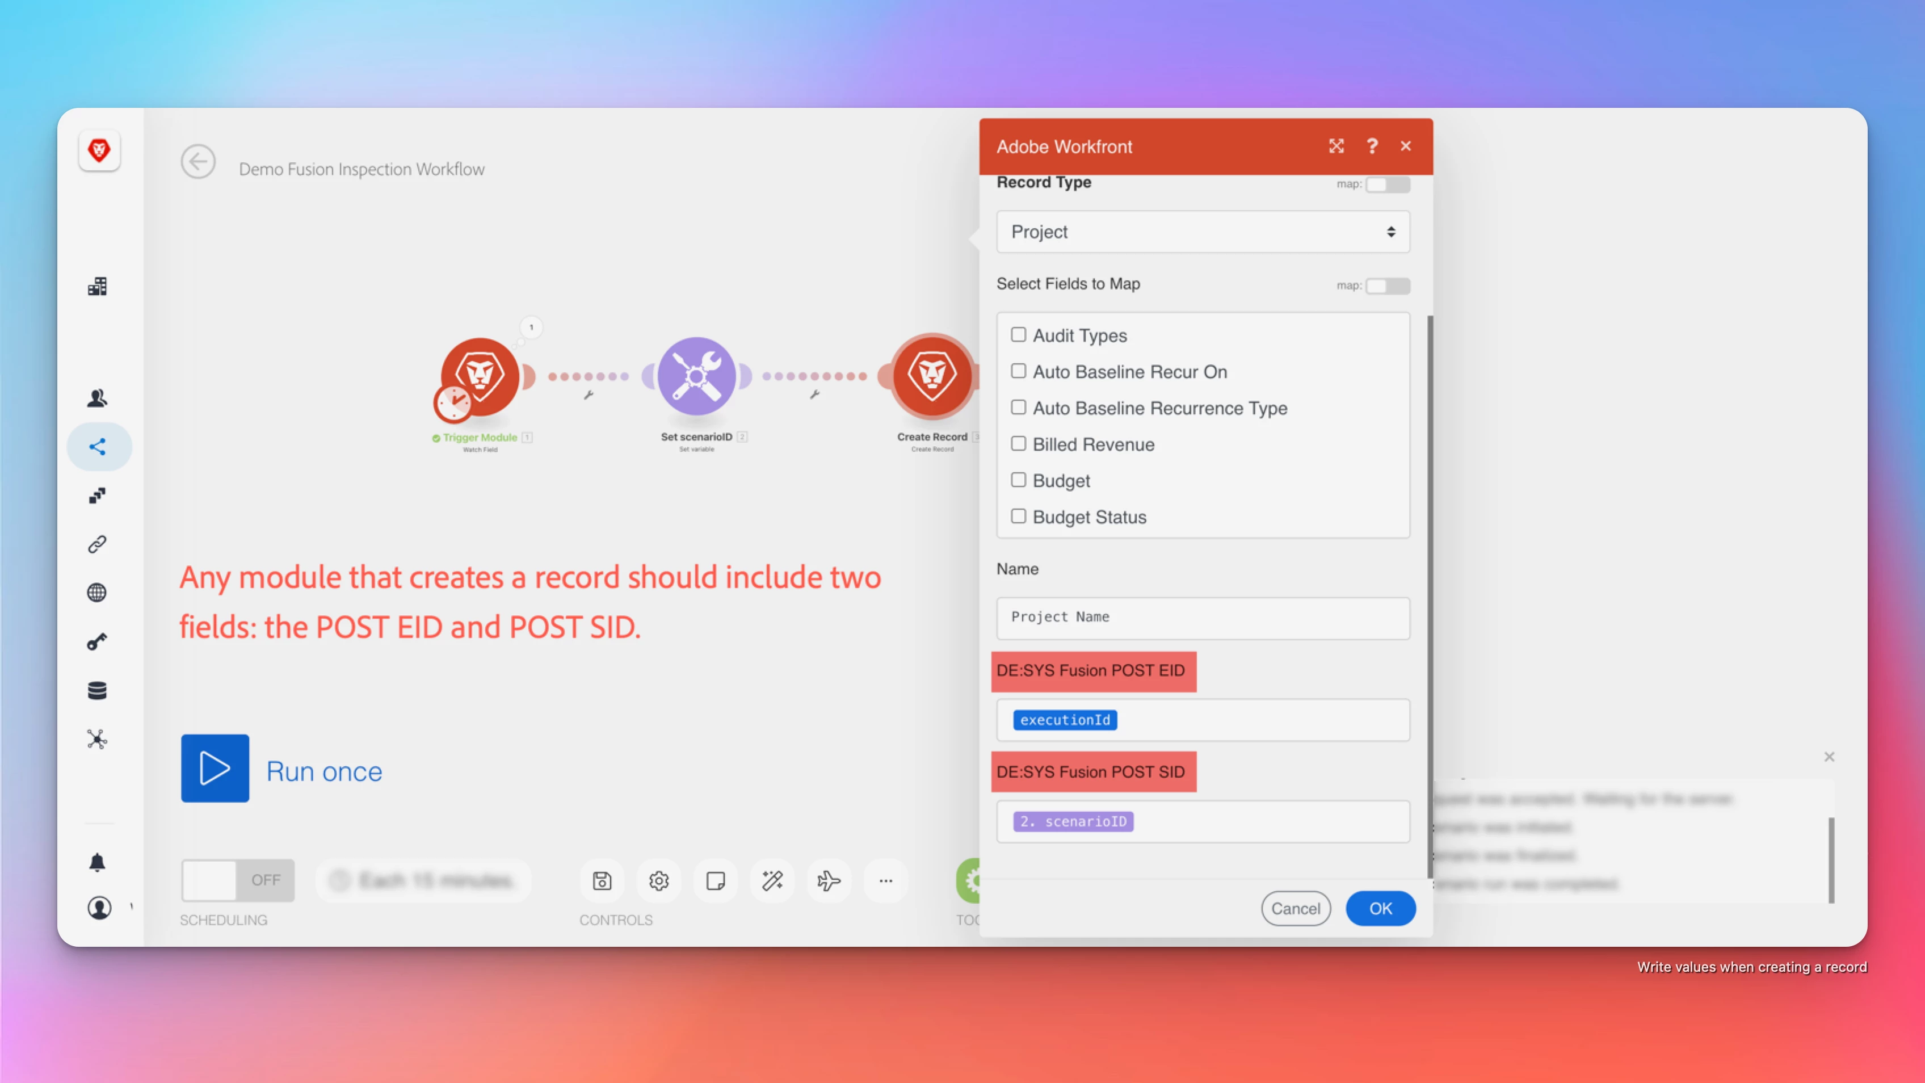The image size is (1925, 1083).
Task: Click the Run once play button
Action: (215, 769)
